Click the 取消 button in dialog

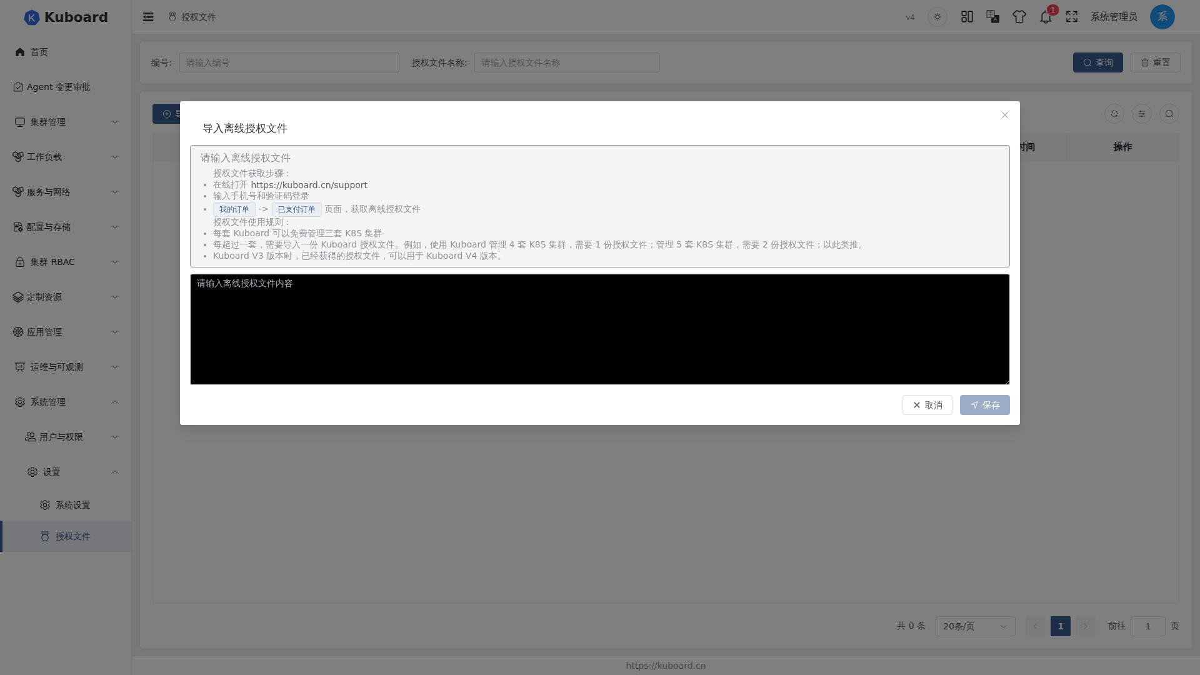click(927, 405)
